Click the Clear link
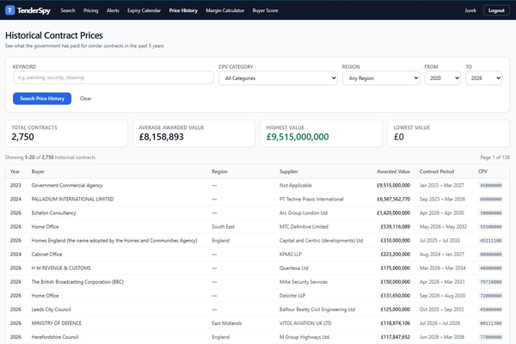The width and height of the screenshot is (516, 344). pos(85,98)
